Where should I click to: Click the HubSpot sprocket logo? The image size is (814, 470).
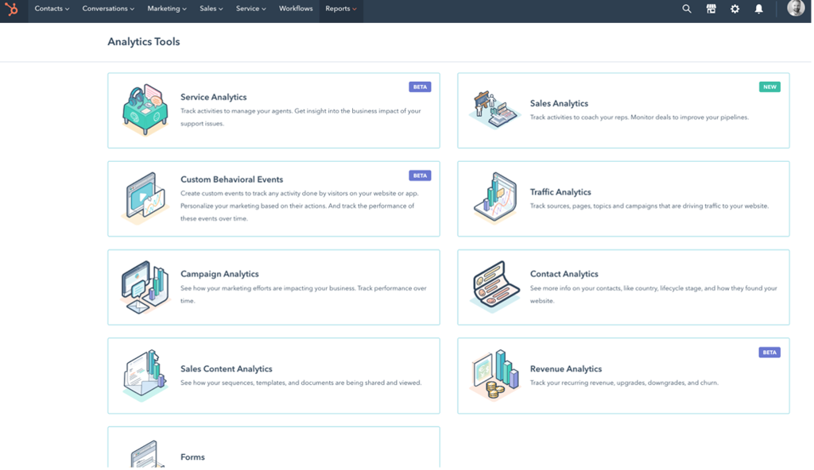point(12,9)
